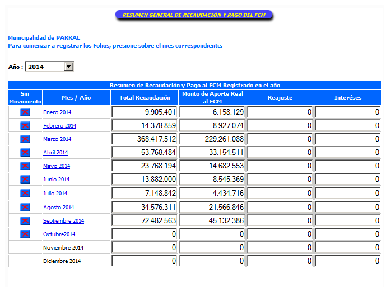Click Total Recaudación field showing 14.378.859
Screen dimensions: 391x287
(x=145, y=125)
